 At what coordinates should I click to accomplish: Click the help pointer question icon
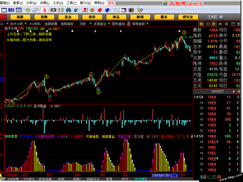click(x=140, y=10)
